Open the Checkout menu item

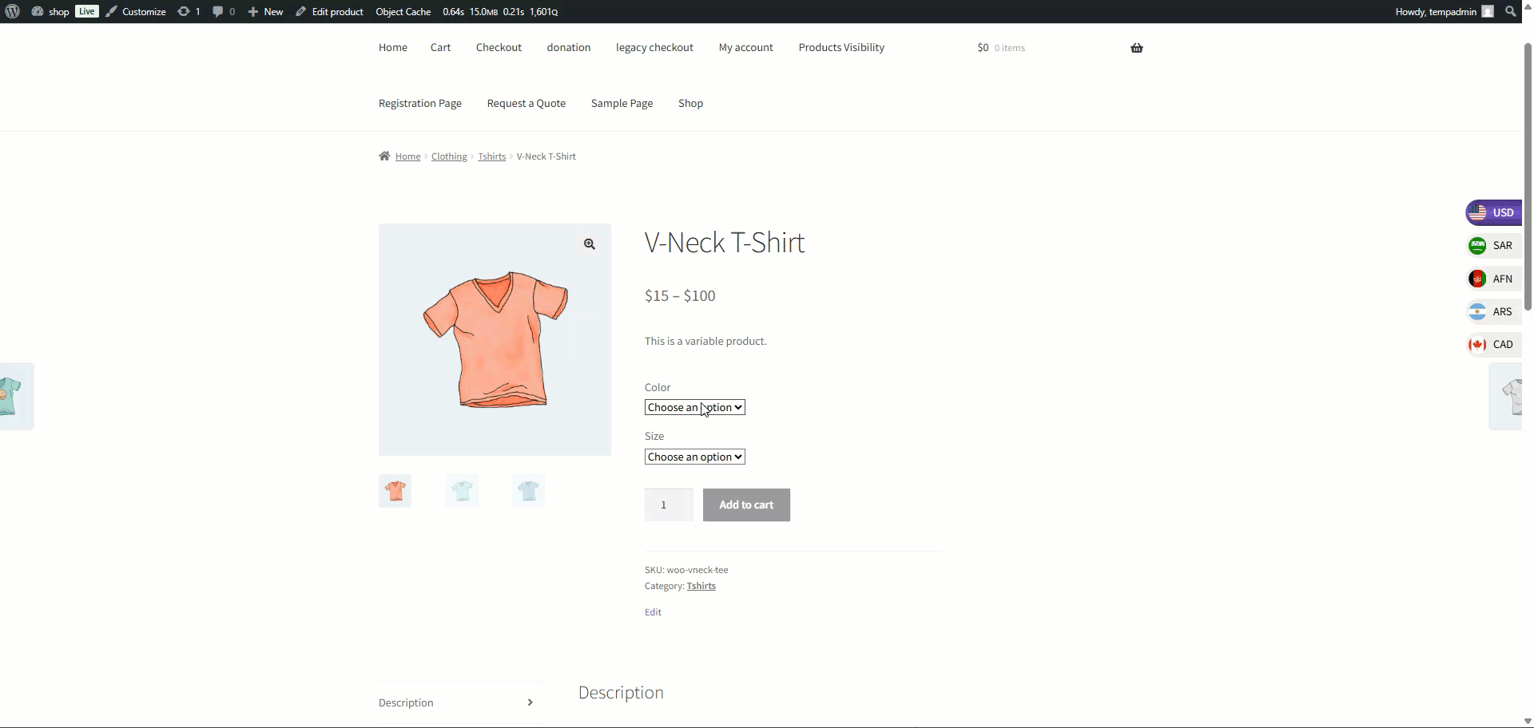(x=499, y=48)
